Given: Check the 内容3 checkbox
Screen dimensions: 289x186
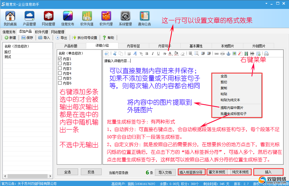Looking at the screenshot, I should (60, 68).
